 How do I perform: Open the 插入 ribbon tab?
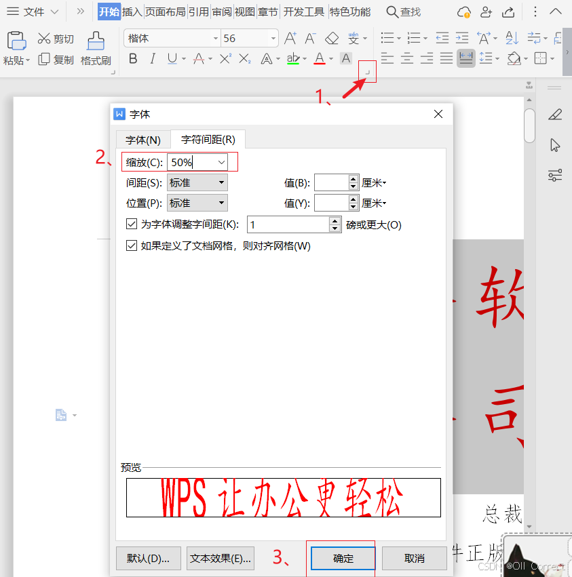pos(132,12)
